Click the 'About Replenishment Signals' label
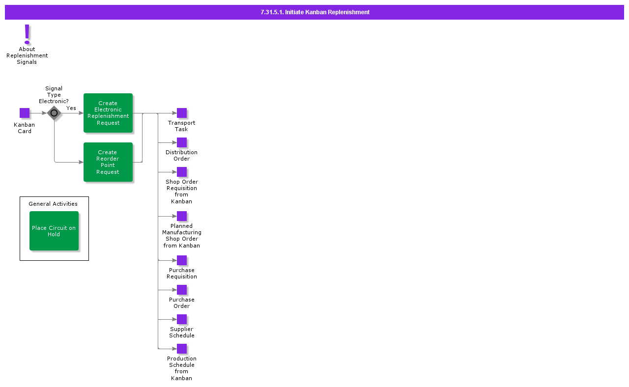The image size is (629, 387). coord(27,55)
